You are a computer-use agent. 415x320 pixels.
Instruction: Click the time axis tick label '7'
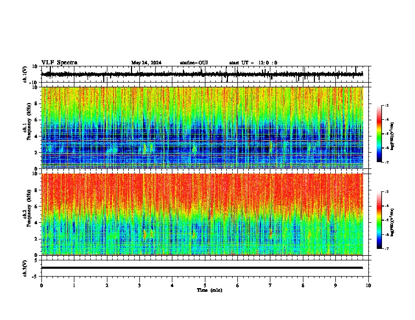click(x=270, y=285)
